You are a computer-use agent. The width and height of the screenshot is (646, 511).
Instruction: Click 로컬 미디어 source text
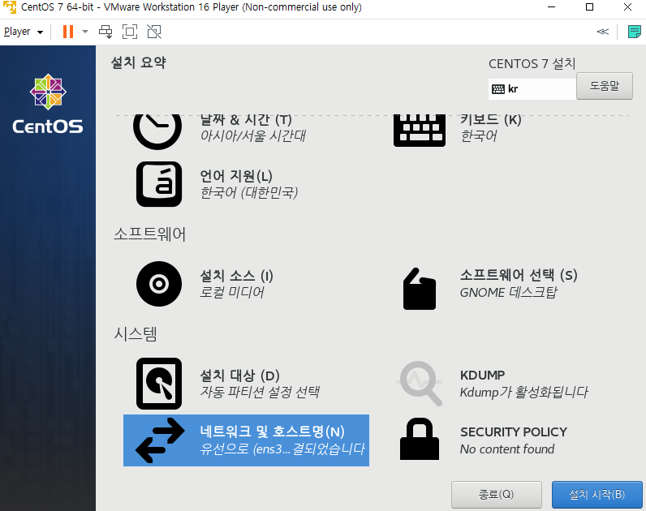pyautogui.click(x=232, y=292)
